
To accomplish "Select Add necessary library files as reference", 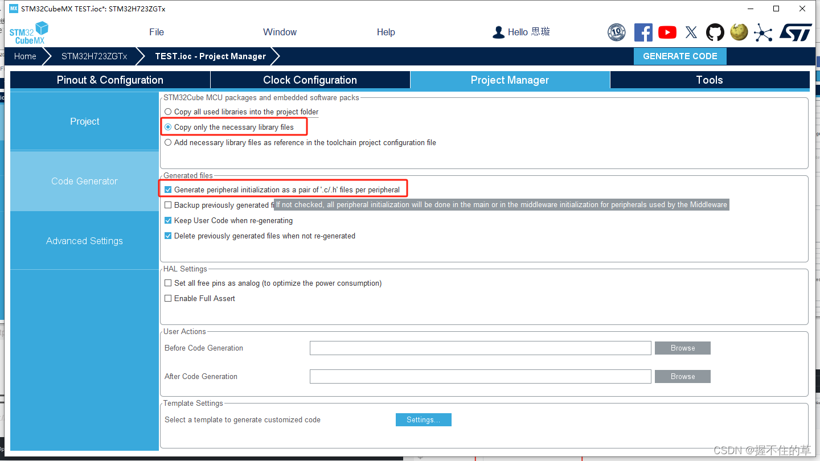I will coord(168,143).
